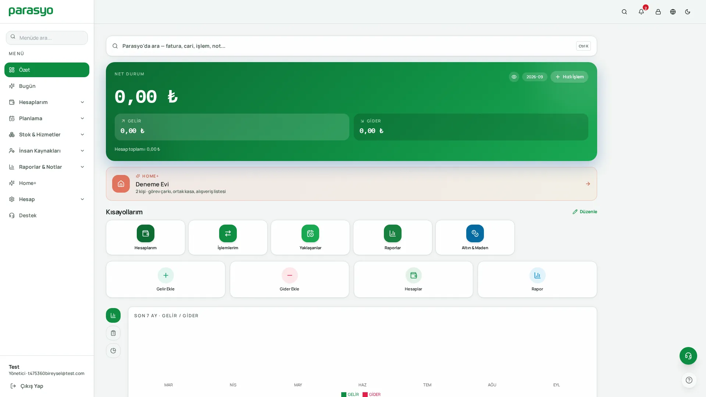Expand the Hesaplarım menu
Image resolution: width=706 pixels, height=397 pixels.
47,102
